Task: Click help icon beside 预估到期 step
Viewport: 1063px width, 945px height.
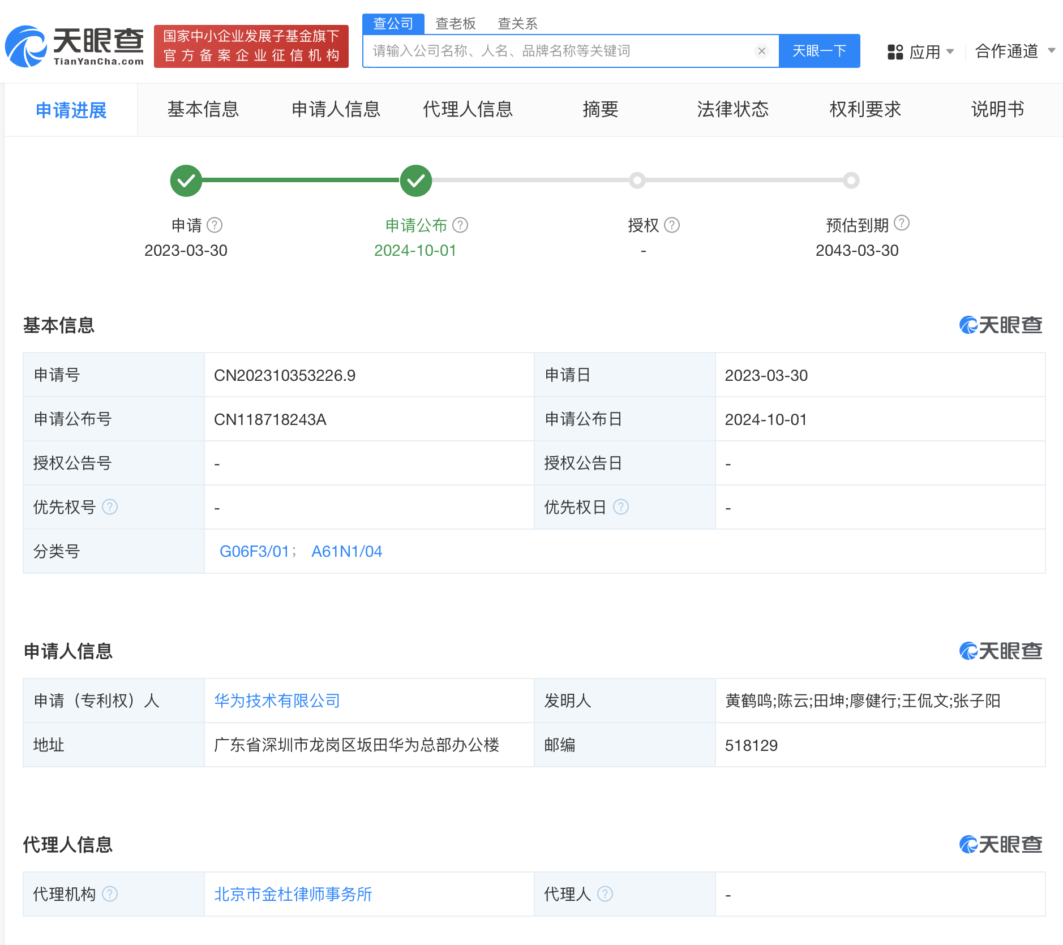Action: [x=901, y=223]
